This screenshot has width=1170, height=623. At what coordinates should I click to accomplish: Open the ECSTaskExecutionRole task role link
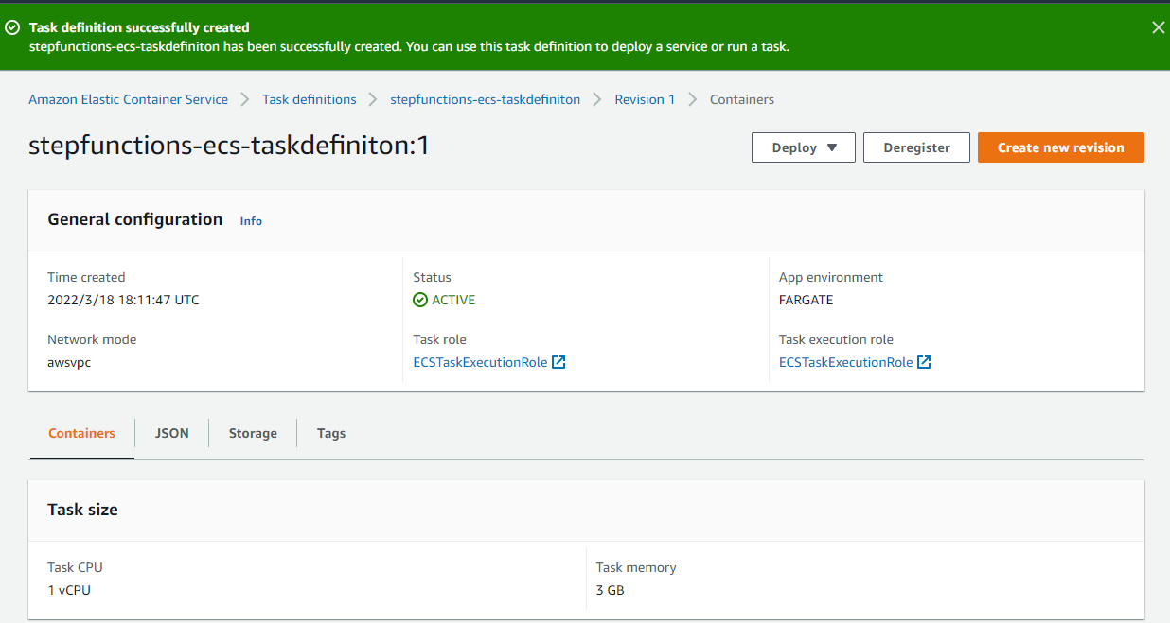point(481,361)
